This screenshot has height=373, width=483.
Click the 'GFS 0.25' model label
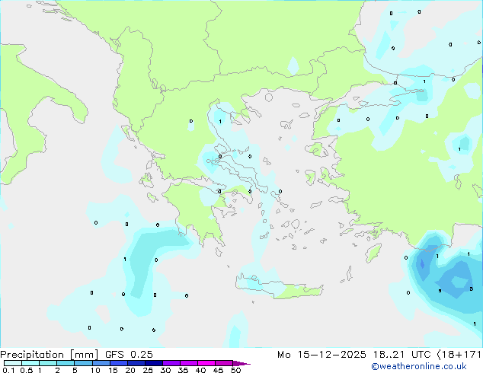pyautogui.click(x=129, y=355)
